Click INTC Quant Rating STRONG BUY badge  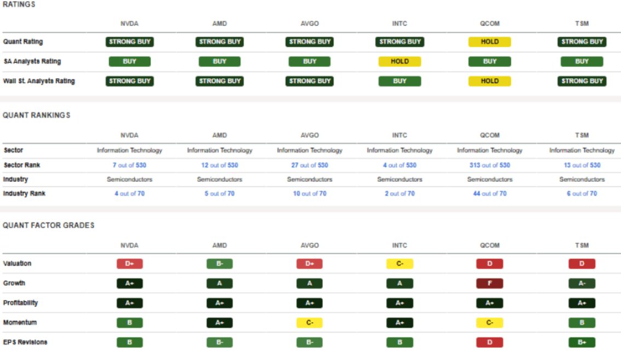pyautogui.click(x=400, y=42)
